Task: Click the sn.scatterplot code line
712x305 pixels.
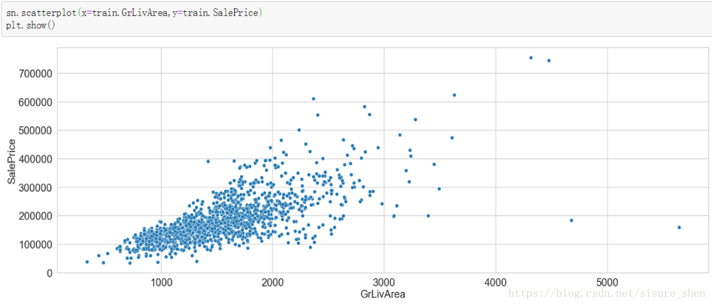Action: click(134, 13)
